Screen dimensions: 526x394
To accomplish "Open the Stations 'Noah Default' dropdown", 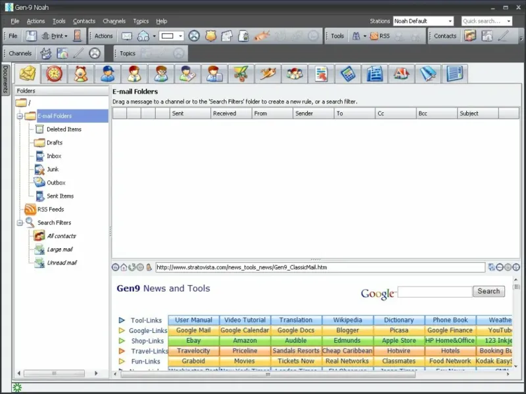I will click(423, 21).
